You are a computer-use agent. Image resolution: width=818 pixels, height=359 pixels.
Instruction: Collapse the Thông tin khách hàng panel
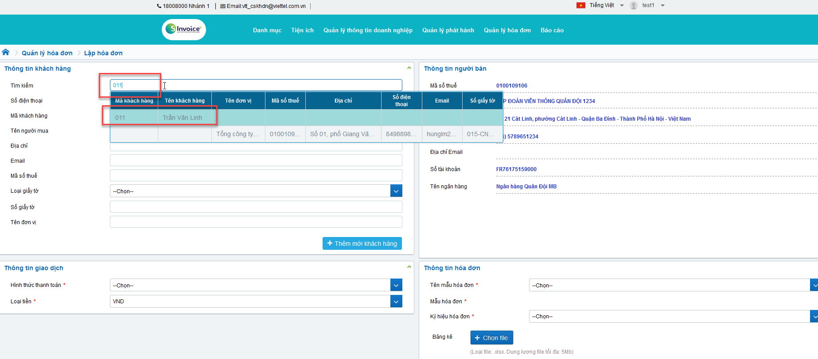[409, 68]
